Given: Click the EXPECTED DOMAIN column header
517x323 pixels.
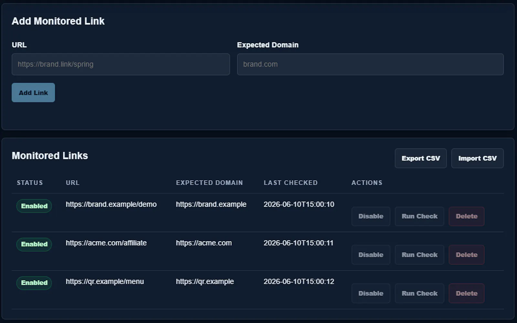Looking at the screenshot, I should click(209, 183).
